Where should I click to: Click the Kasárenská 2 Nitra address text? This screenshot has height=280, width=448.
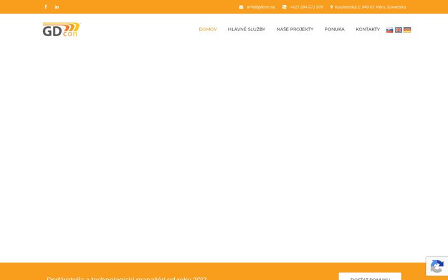tap(370, 7)
